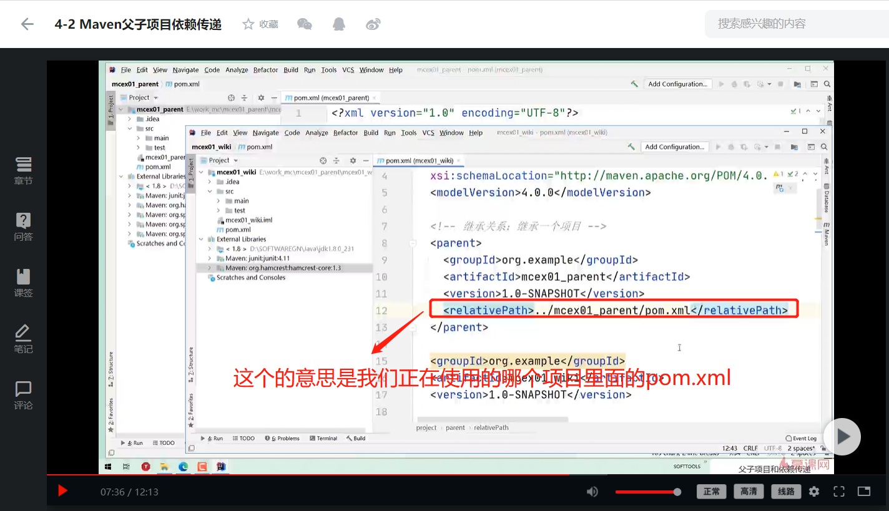Screen dimensions: 889x511
Task: Select mcex01_wiki.iml file in project tree
Action: [244, 220]
